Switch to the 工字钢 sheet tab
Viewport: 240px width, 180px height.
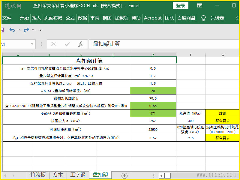pos(78,175)
